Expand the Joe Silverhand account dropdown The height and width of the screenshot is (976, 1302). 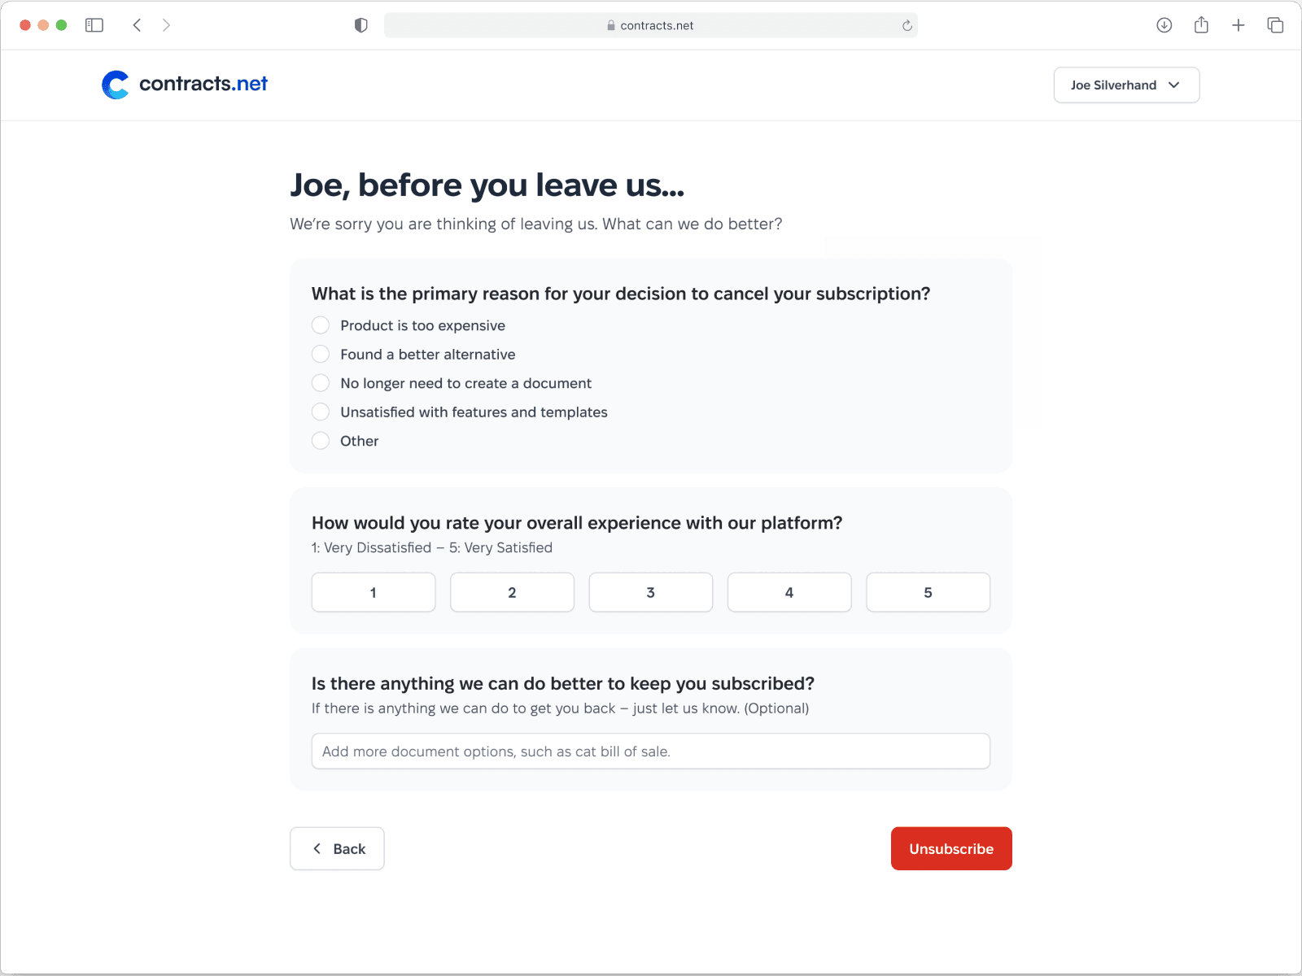(1126, 85)
